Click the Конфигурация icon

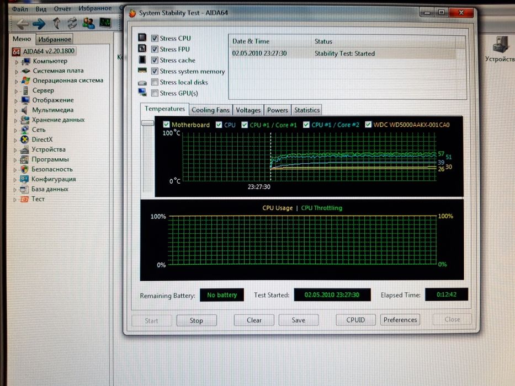pyautogui.click(x=24, y=179)
